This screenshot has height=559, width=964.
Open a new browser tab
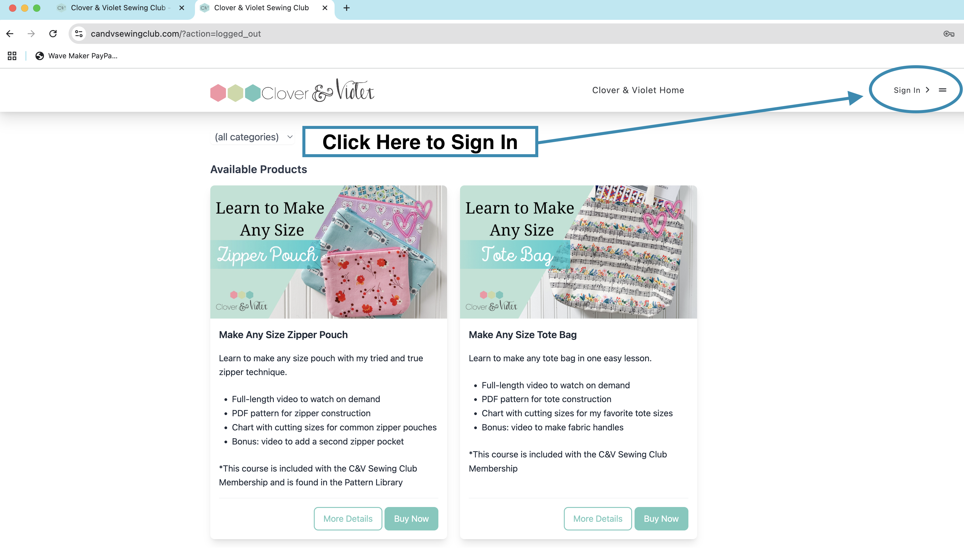coord(347,8)
